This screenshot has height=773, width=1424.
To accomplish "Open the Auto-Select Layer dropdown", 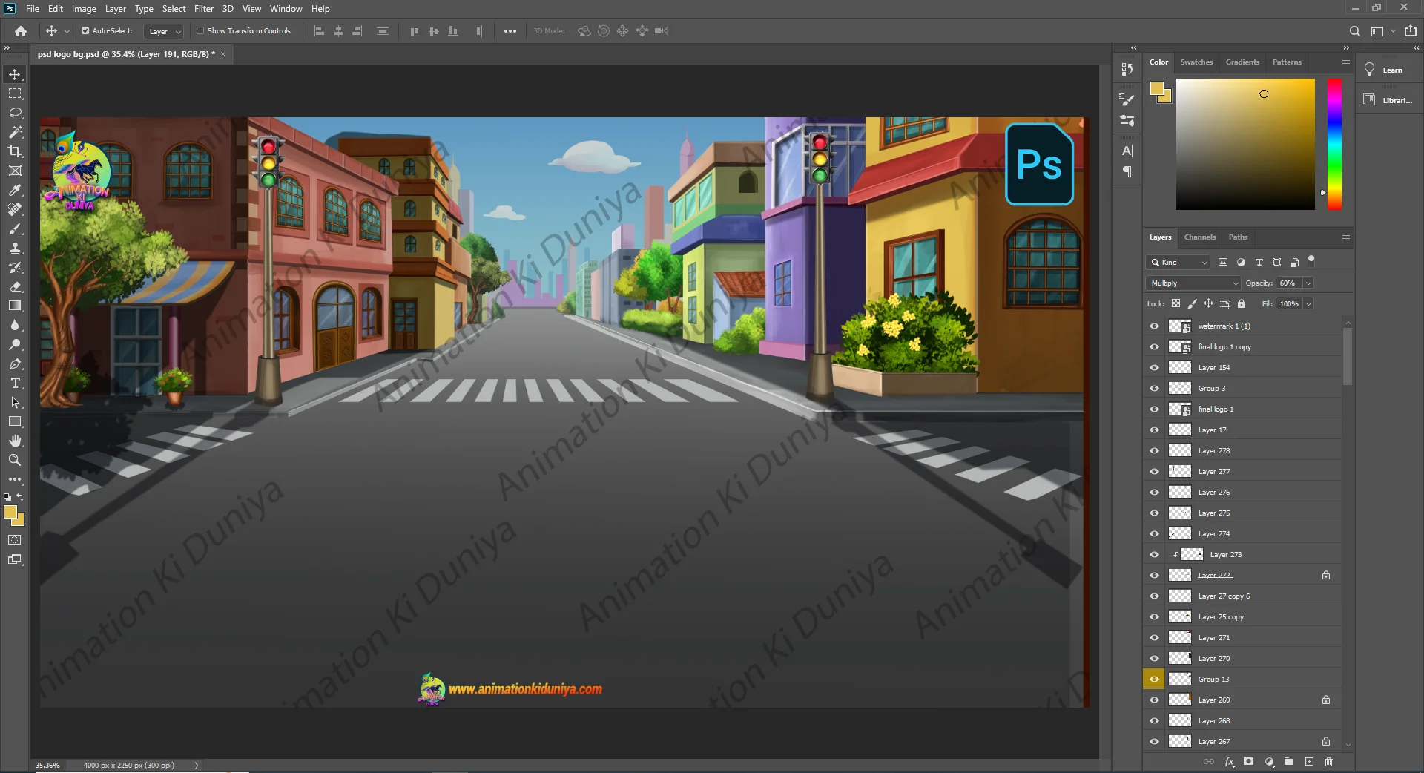I will pos(164,31).
